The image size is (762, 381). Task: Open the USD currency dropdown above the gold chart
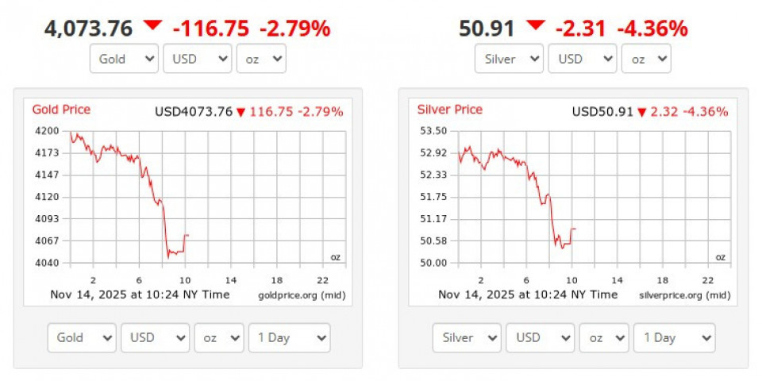(x=197, y=59)
